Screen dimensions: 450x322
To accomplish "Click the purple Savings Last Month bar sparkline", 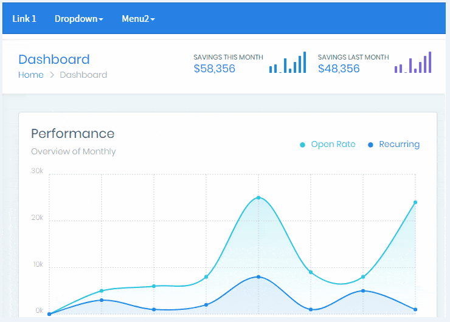I will 413,63.
